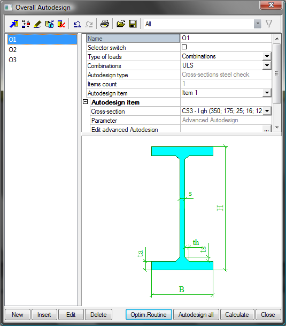Click property grid scrollbar down arrow
This screenshot has width=286, height=326.
click(277, 127)
